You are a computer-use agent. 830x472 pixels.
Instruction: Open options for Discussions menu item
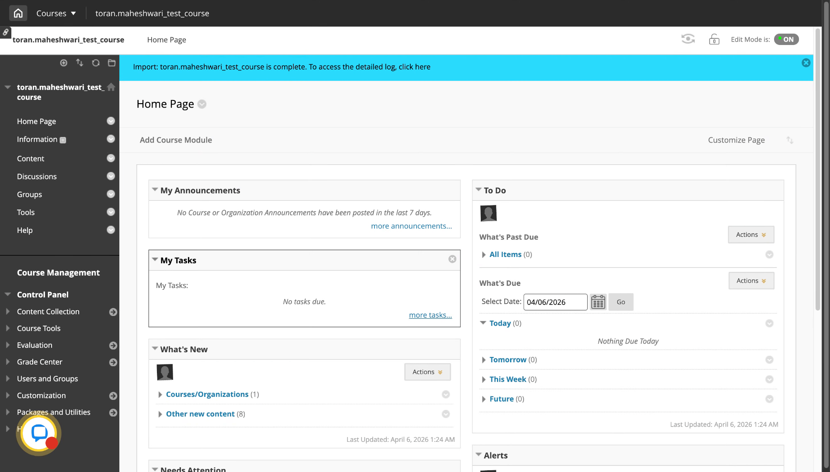click(x=111, y=176)
